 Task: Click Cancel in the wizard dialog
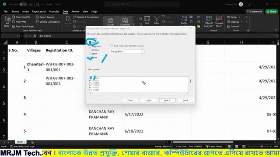[x=130, y=100]
